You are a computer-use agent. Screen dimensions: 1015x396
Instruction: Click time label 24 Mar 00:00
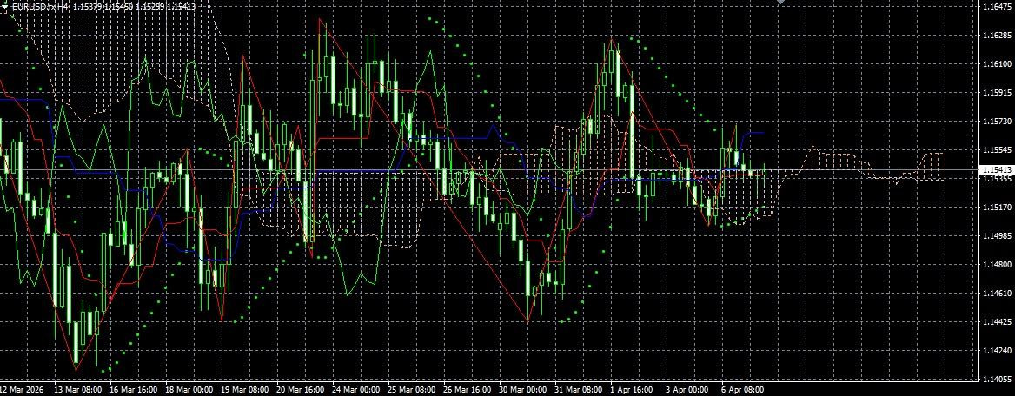click(356, 390)
